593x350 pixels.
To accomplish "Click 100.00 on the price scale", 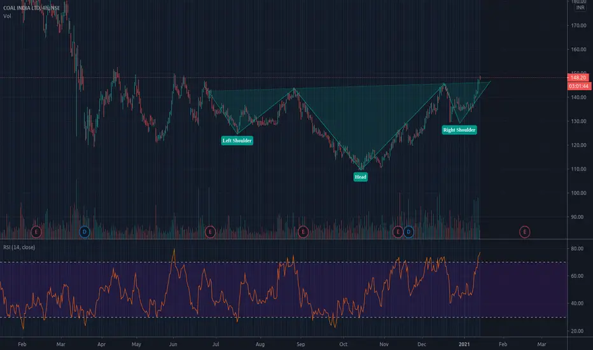I will tap(578, 193).
